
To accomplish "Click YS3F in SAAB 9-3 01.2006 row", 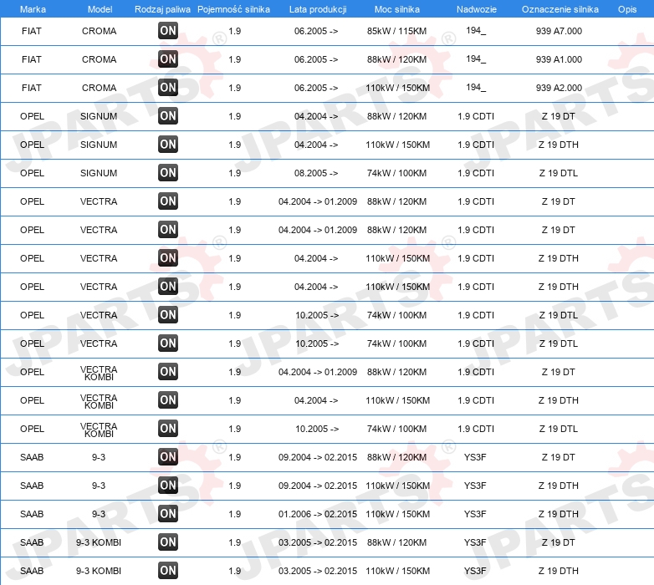I will point(475,514).
